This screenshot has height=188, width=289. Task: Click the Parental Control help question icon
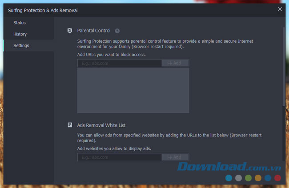pyautogui.click(x=117, y=31)
